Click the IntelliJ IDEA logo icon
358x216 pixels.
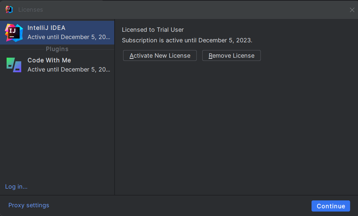[14, 33]
